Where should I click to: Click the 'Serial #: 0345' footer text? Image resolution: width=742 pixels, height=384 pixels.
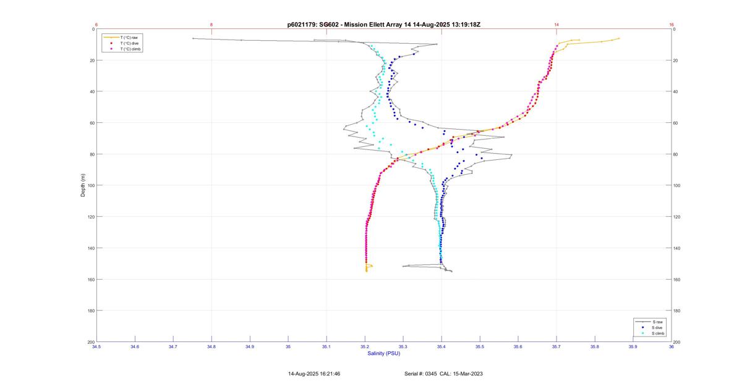pos(422,374)
